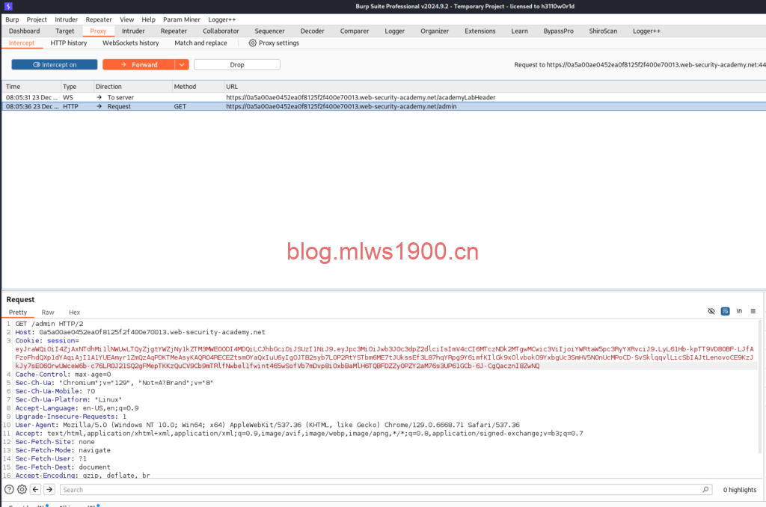766x507 pixels.
Task: Go to next search match arrow
Action: pos(49,489)
